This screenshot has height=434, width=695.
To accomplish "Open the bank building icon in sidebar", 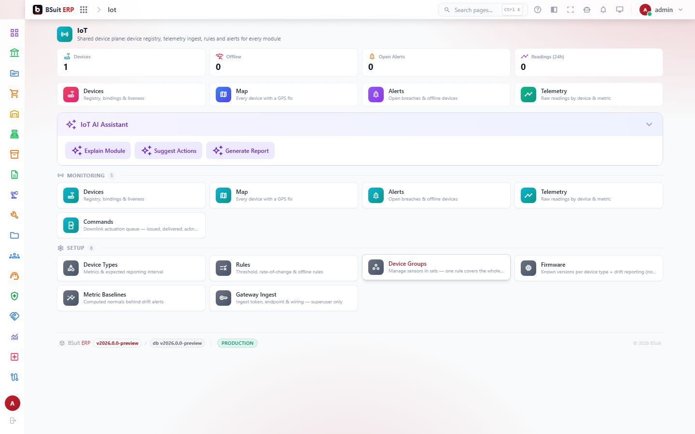I will [x=14, y=53].
